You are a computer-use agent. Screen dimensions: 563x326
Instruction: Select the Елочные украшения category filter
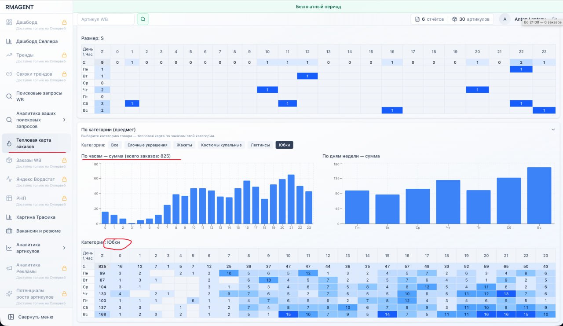coord(147,145)
